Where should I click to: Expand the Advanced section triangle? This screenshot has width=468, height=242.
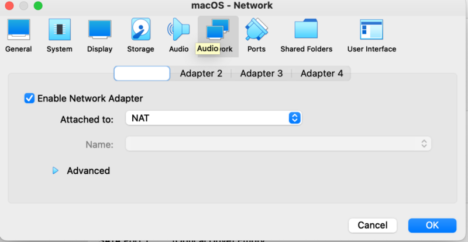click(55, 170)
